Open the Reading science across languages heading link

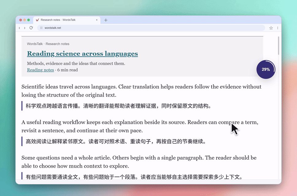tap(83, 54)
